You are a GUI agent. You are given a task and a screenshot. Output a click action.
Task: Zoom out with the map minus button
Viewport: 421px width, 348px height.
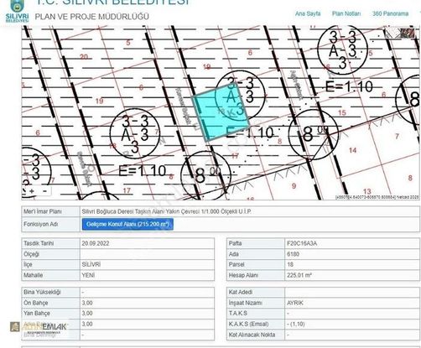45,191
